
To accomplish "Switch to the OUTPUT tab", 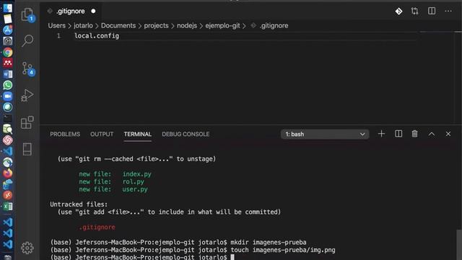I will [x=102, y=134].
